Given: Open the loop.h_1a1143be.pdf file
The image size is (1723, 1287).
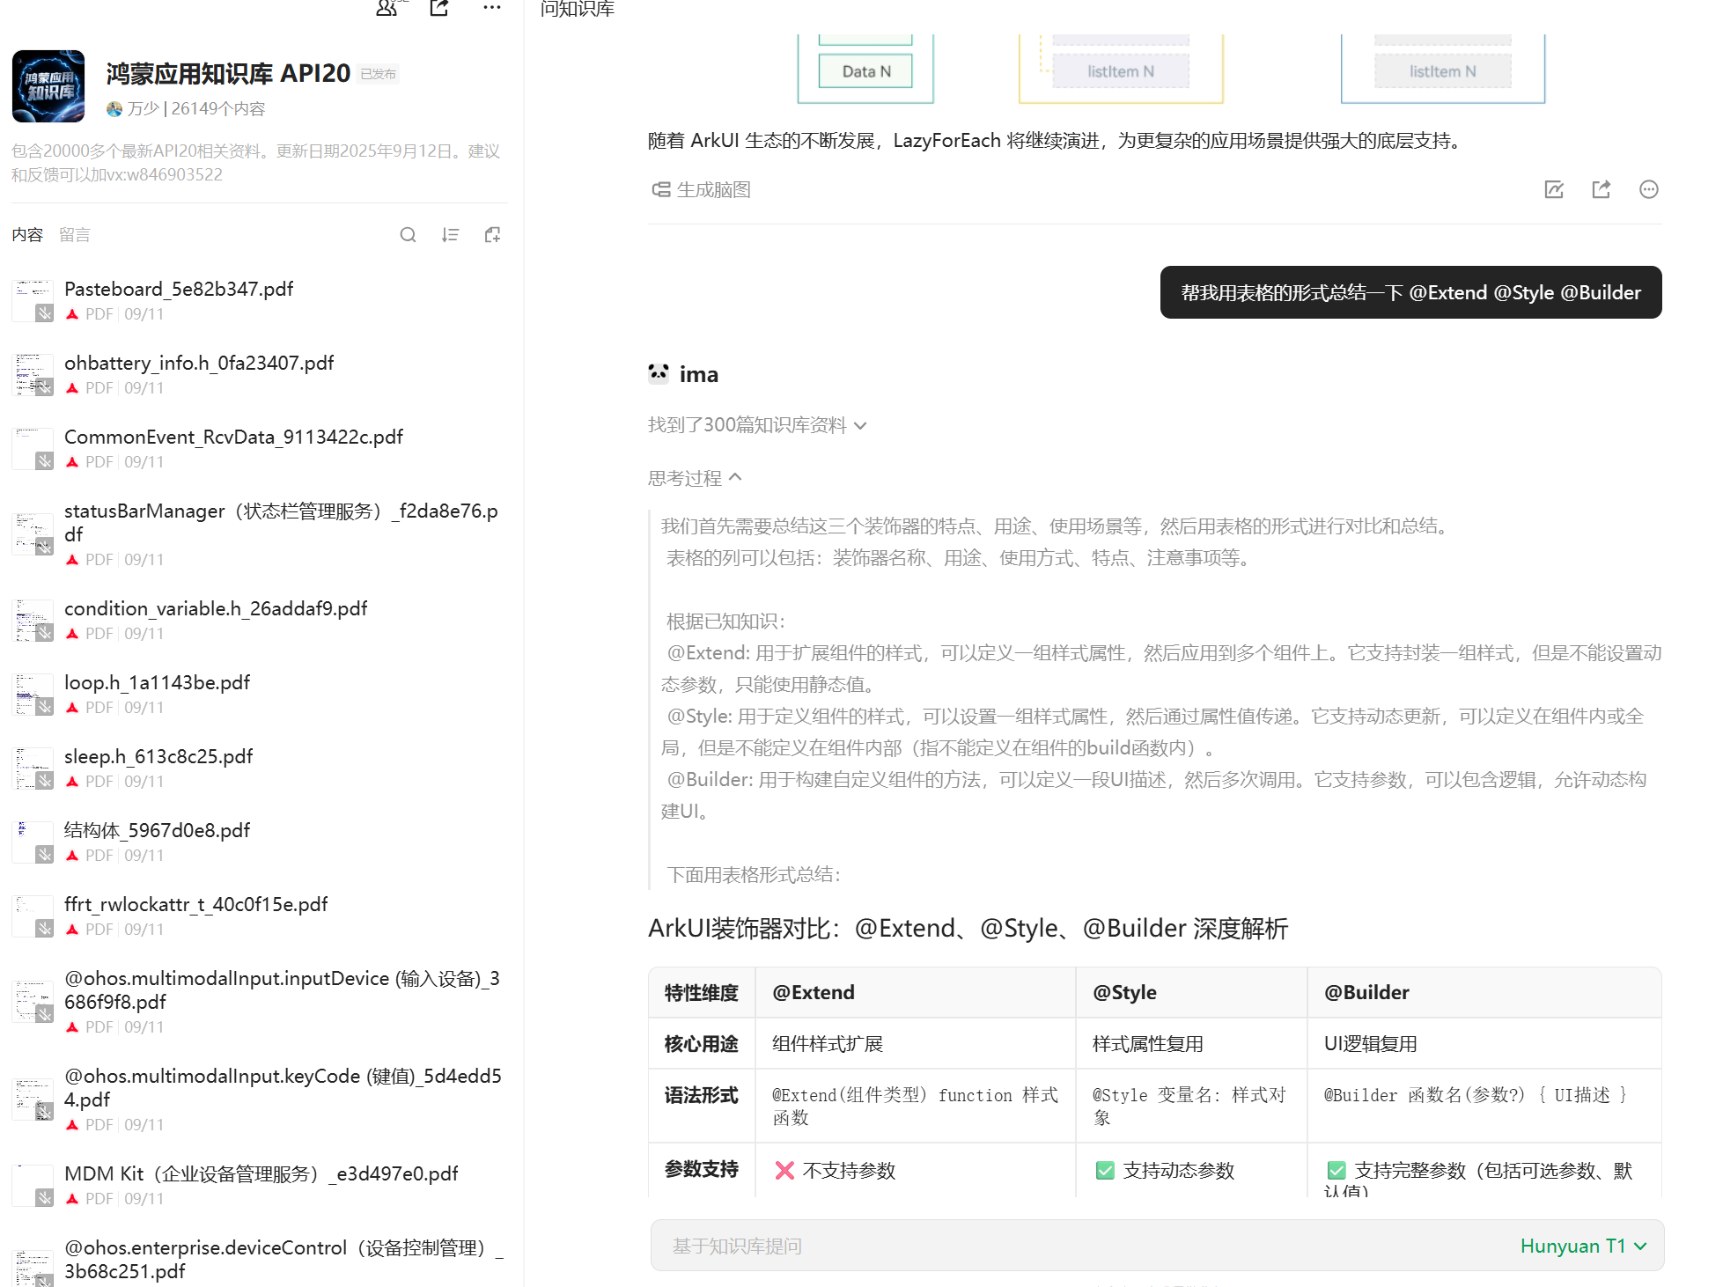Looking at the screenshot, I should [x=157, y=682].
